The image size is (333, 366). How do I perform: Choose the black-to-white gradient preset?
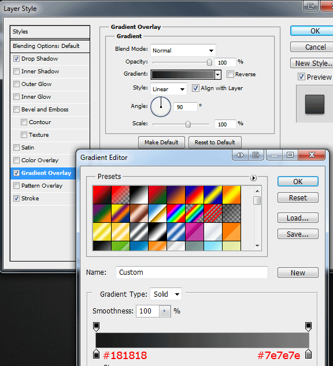pos(139,195)
